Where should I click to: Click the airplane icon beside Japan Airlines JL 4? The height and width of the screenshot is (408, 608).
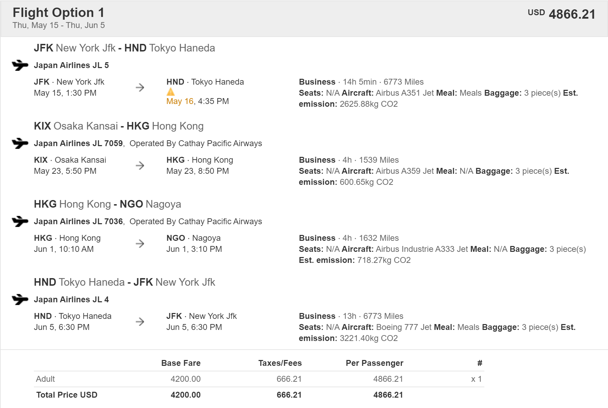20,299
